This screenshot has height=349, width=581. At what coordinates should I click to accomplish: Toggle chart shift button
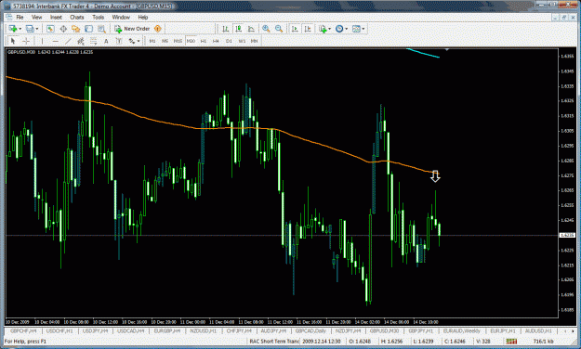[308, 29]
